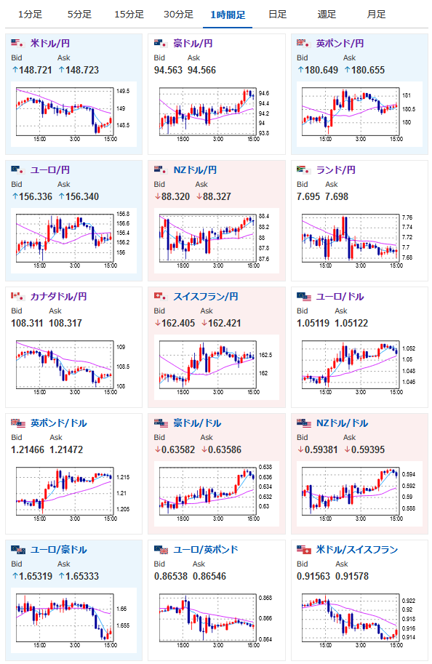Image resolution: width=432 pixels, height=664 pixels.
Task: Open the 豪ドル/ドル chart thumbnail
Action: (x=217, y=494)
